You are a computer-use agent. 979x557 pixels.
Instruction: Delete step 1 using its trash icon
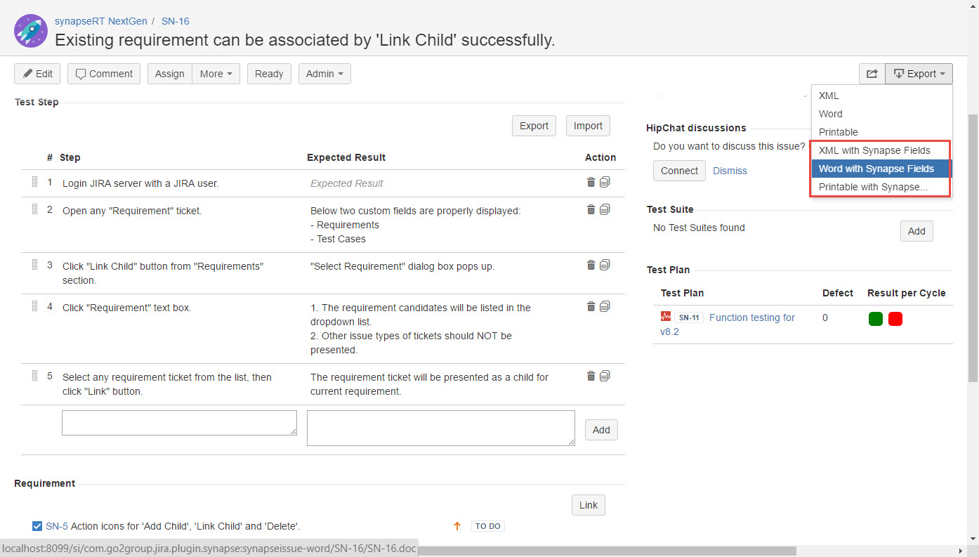coord(591,182)
